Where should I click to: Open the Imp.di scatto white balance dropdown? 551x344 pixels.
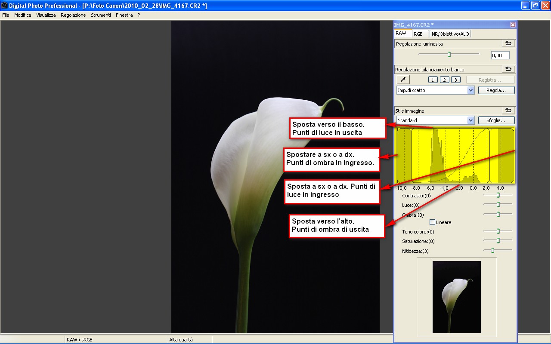[x=471, y=90]
